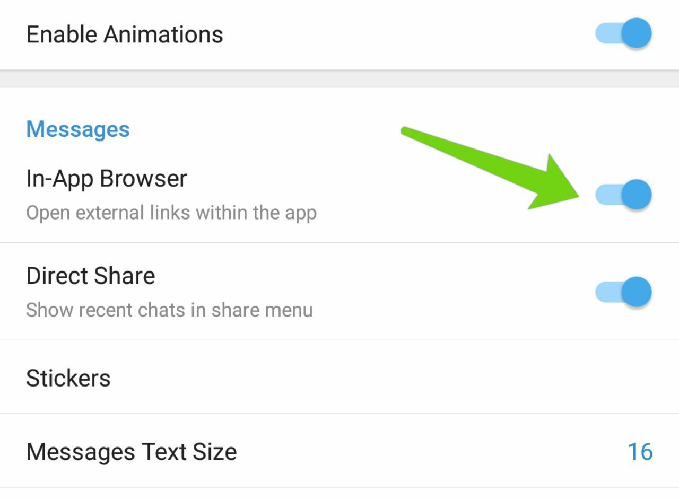Screen dimensions: 679x500
Task: Click the Messages Text Size label text
Action: (x=132, y=452)
